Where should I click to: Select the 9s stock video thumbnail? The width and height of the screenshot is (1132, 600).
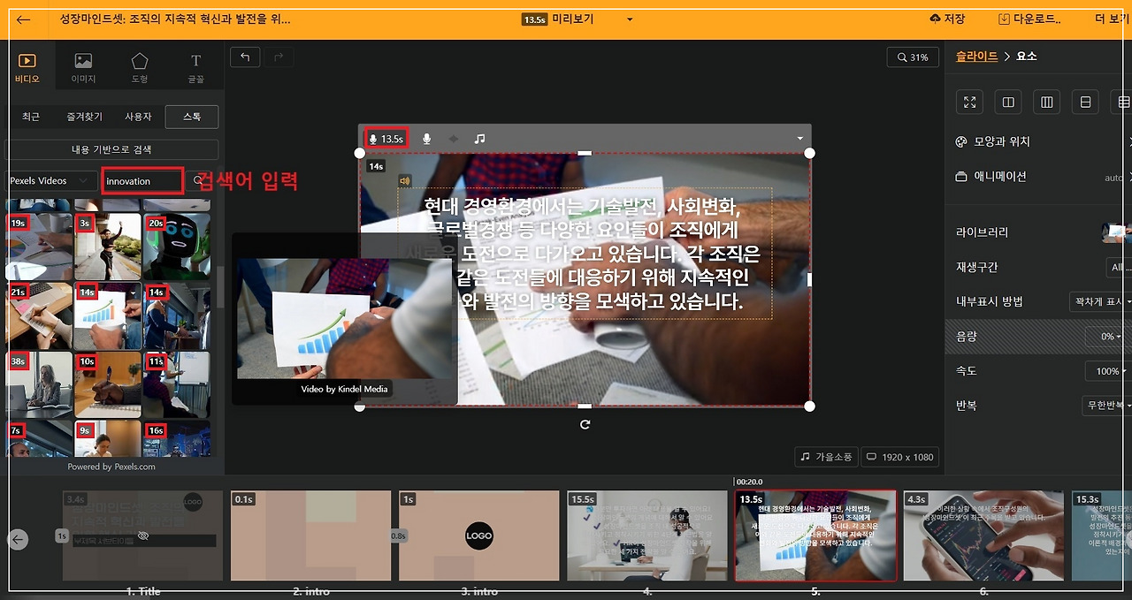(108, 439)
